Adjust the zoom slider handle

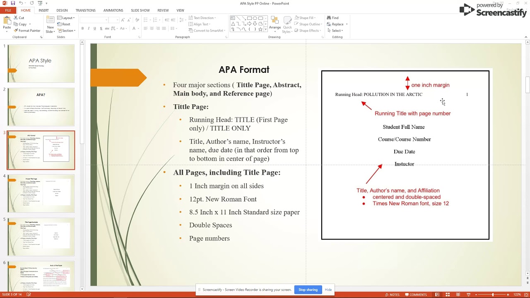[493, 295]
